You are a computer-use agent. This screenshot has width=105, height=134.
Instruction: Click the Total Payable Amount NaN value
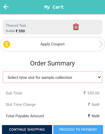[94, 116]
